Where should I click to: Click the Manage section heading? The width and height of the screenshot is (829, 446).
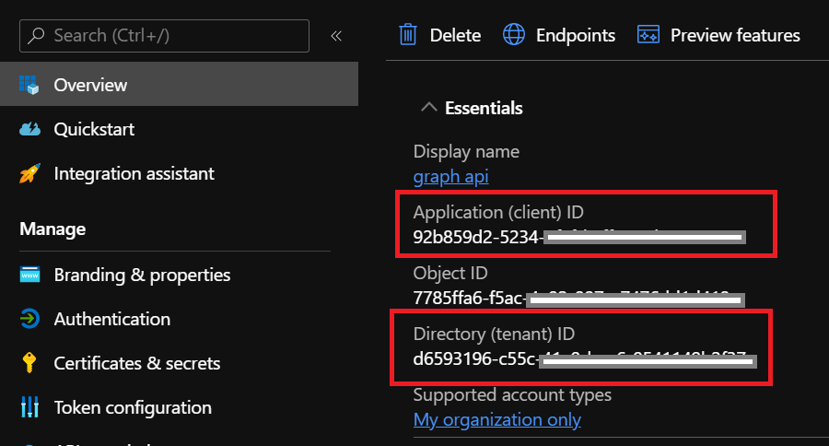pyautogui.click(x=53, y=229)
